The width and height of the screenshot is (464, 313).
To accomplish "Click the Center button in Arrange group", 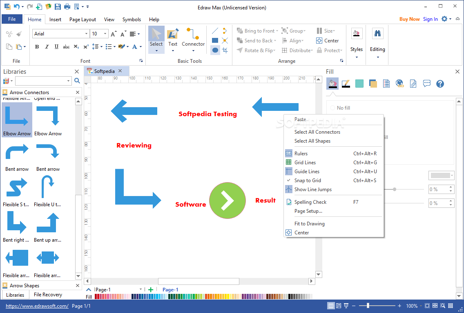I will click(x=327, y=41).
